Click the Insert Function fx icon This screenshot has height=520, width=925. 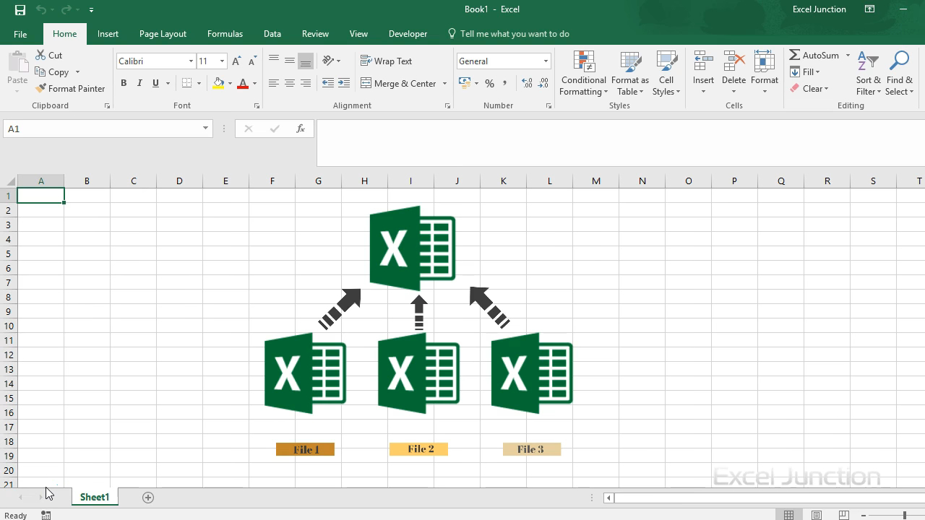(300, 129)
